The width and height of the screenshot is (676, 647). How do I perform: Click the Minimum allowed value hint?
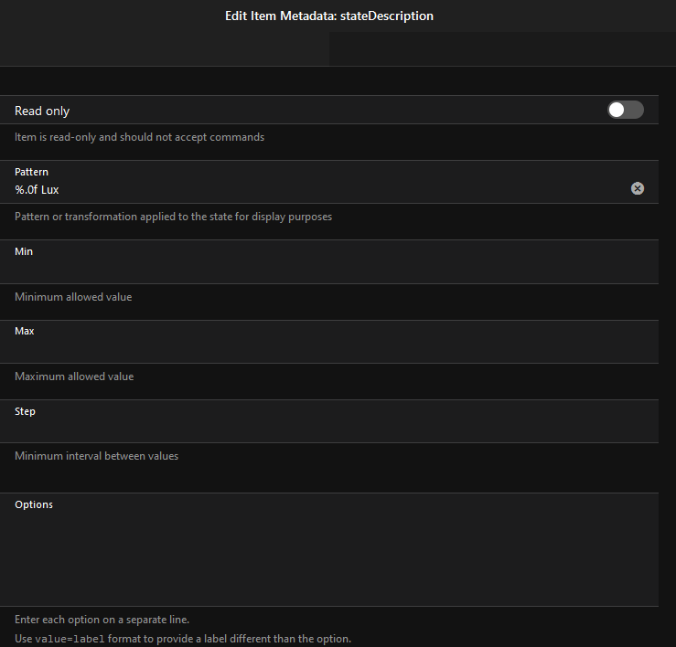point(73,297)
